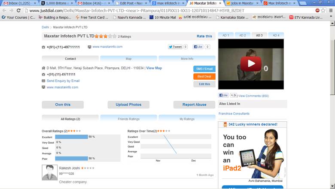This screenshot has height=189, width=335.
Task: Click the browser forward arrow
Action: tap(11, 10)
